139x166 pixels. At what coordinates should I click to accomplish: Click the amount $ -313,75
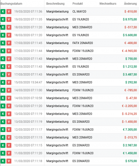point(131,137)
